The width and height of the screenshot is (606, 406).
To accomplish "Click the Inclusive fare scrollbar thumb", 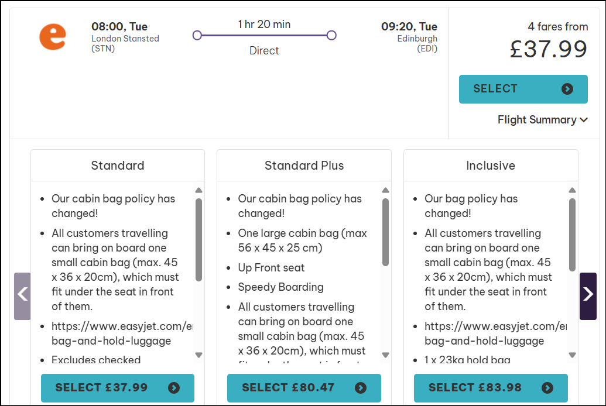I will [572, 240].
